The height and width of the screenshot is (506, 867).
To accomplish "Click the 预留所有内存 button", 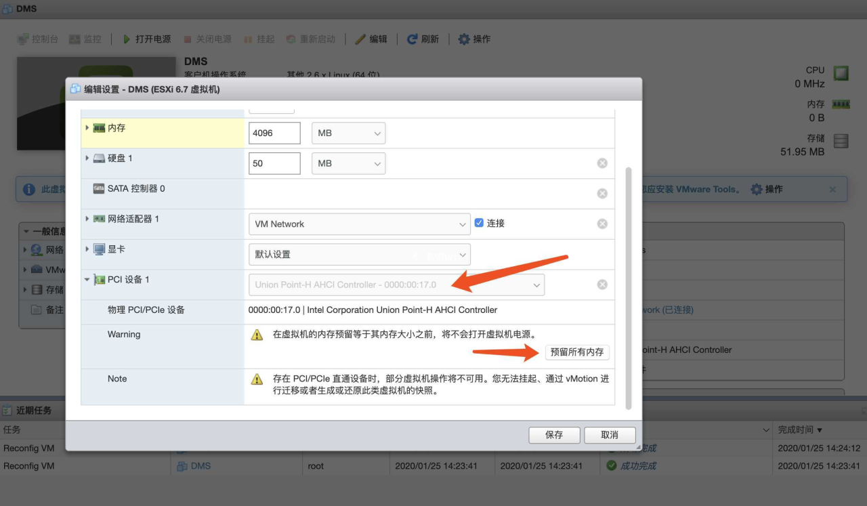I will click(x=577, y=352).
